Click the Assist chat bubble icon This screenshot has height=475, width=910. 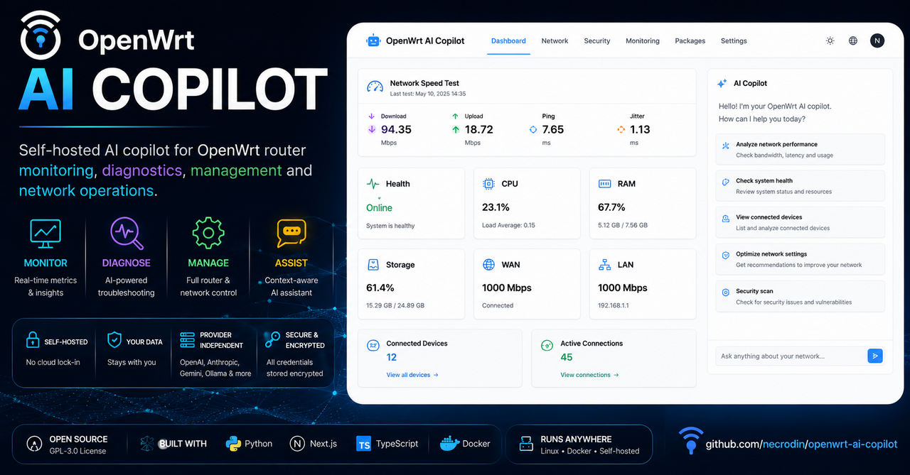[291, 233]
